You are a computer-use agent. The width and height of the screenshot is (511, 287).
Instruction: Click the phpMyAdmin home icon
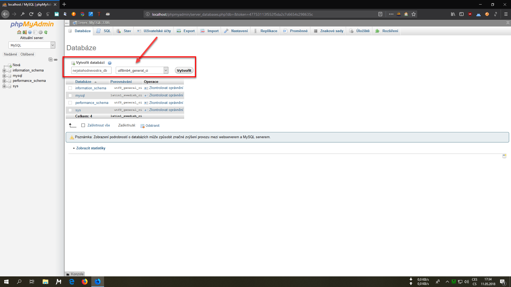click(x=19, y=32)
